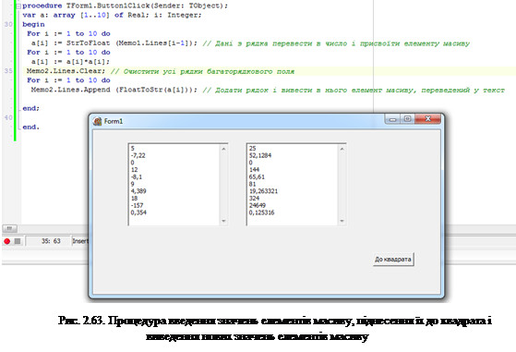Click the "a[i] := a[i]*a[i];" code line

70,62
